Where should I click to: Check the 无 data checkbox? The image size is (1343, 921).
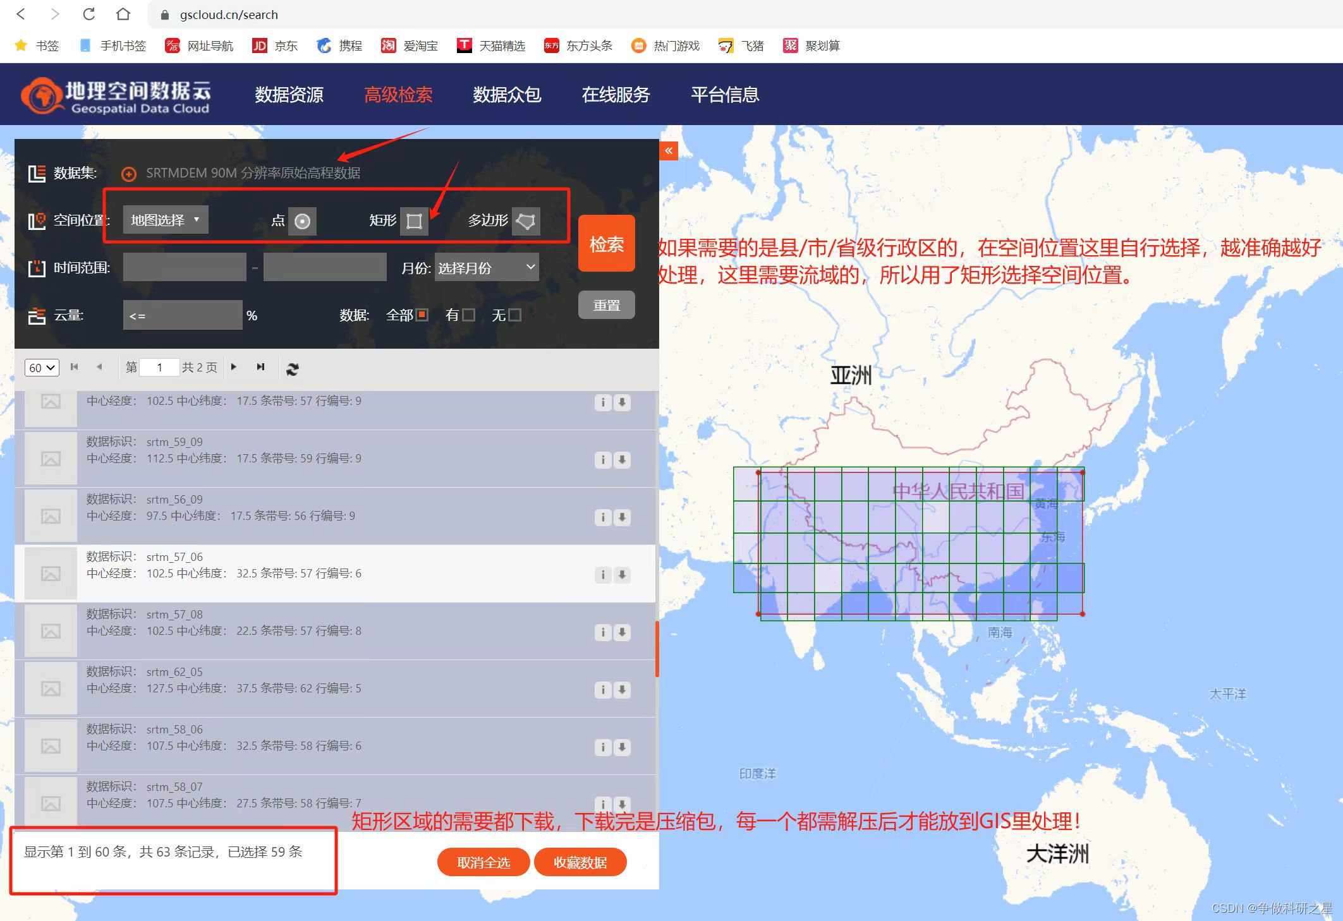click(514, 315)
